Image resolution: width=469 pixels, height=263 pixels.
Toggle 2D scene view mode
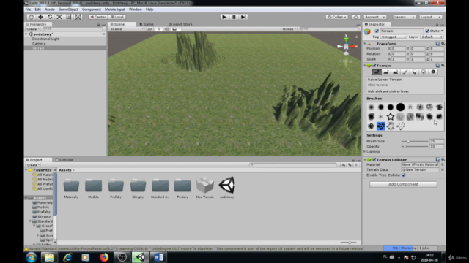[x=149, y=29]
